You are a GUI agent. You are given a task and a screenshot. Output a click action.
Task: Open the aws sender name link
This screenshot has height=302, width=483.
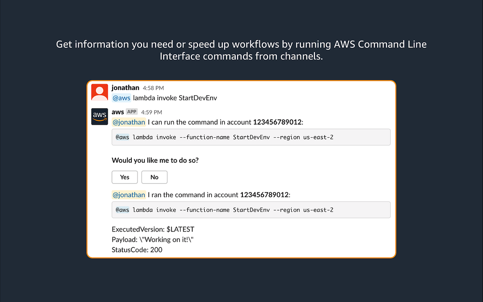(x=117, y=112)
